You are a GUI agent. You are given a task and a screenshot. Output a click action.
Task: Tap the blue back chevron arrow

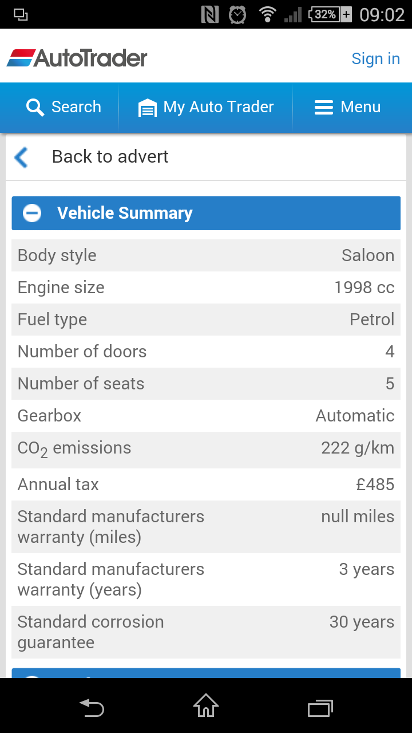[x=21, y=157]
